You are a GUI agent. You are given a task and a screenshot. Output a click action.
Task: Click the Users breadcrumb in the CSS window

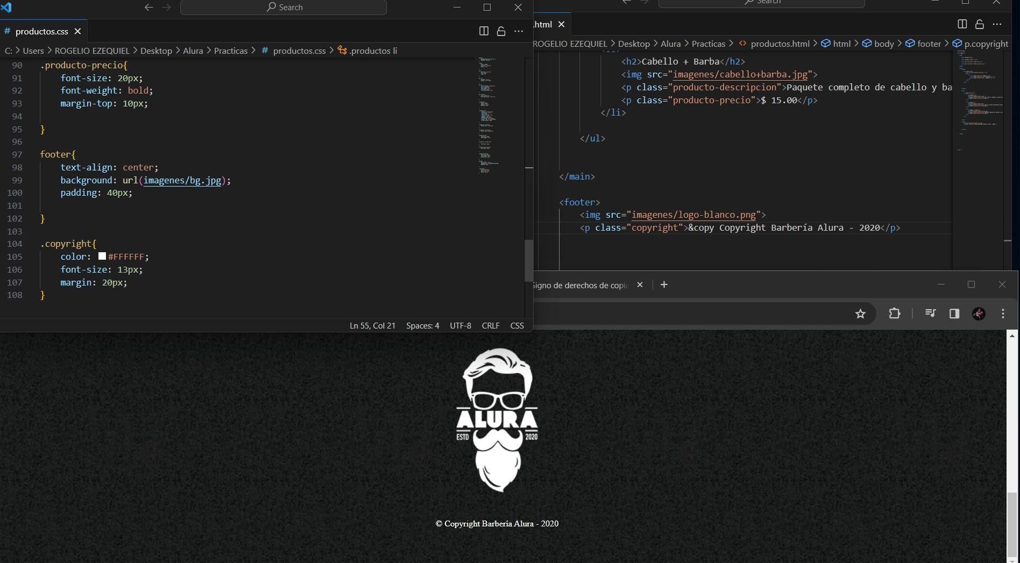33,51
